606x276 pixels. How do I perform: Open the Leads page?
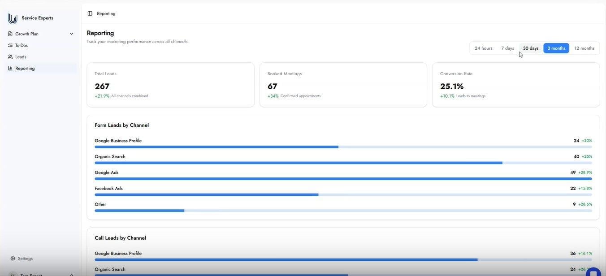point(41,57)
